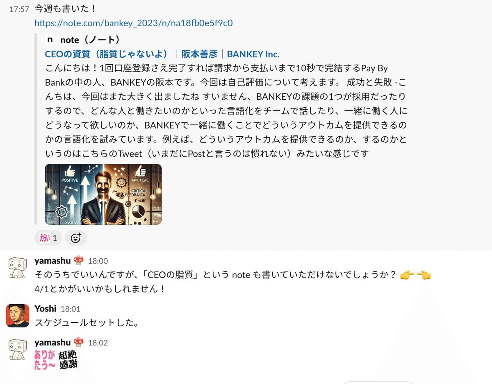Click the add reaction smiley icon
The height and width of the screenshot is (384, 492).
click(x=76, y=237)
